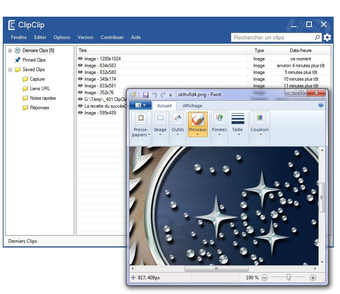The image size is (340, 294).
Task: Click the Capture folder icon
Action: point(25,79)
